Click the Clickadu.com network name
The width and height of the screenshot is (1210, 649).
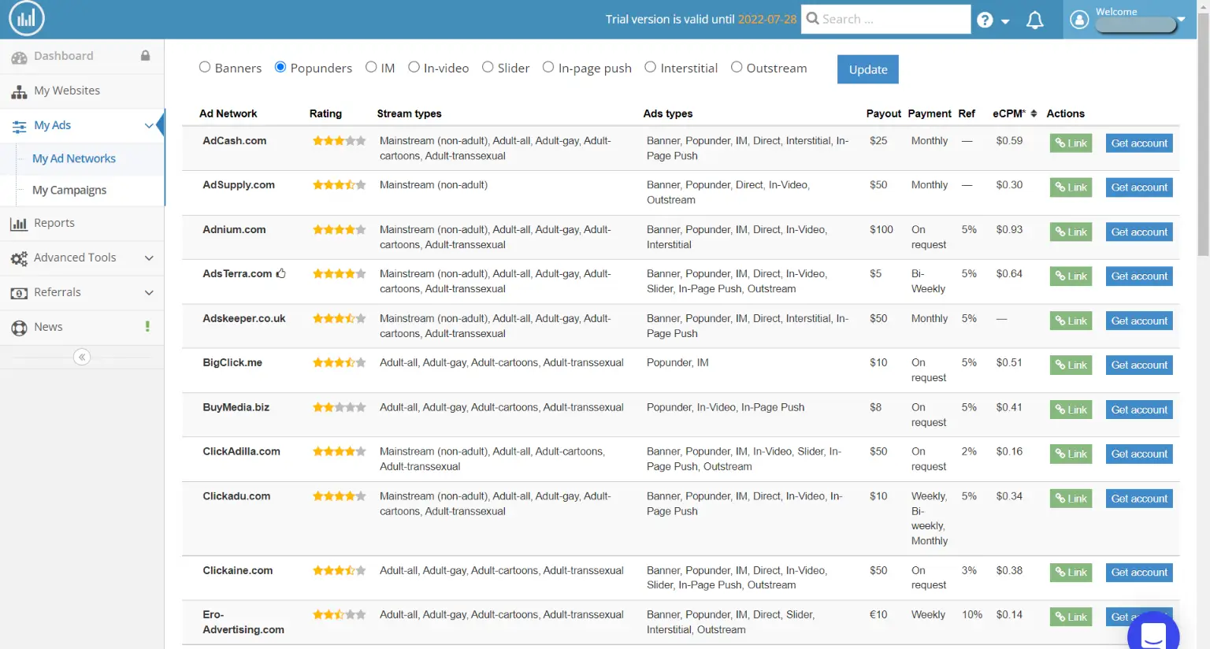[x=236, y=496]
